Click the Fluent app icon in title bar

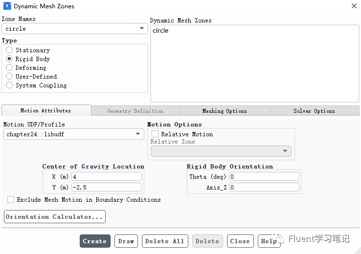[7, 6]
